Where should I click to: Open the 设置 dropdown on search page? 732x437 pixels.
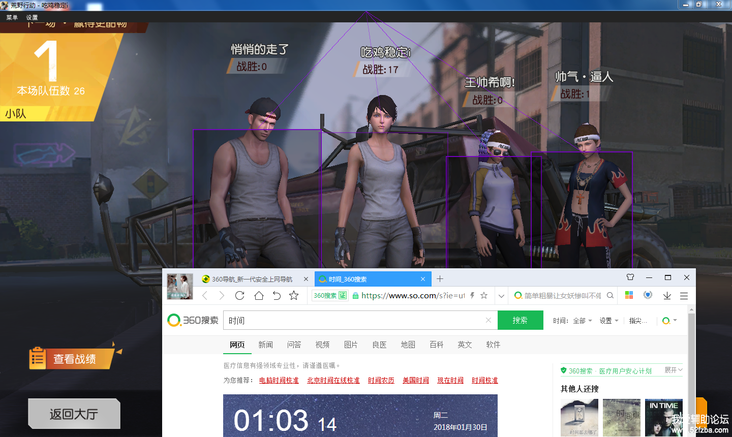tap(609, 321)
